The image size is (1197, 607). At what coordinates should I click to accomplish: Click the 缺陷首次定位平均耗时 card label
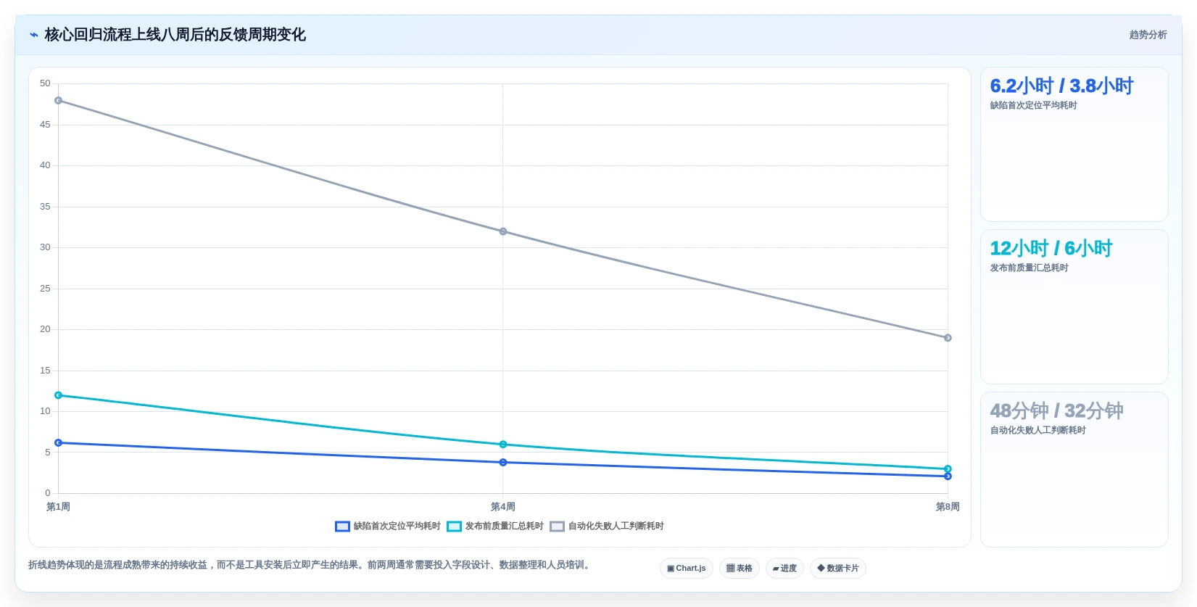[1034, 106]
